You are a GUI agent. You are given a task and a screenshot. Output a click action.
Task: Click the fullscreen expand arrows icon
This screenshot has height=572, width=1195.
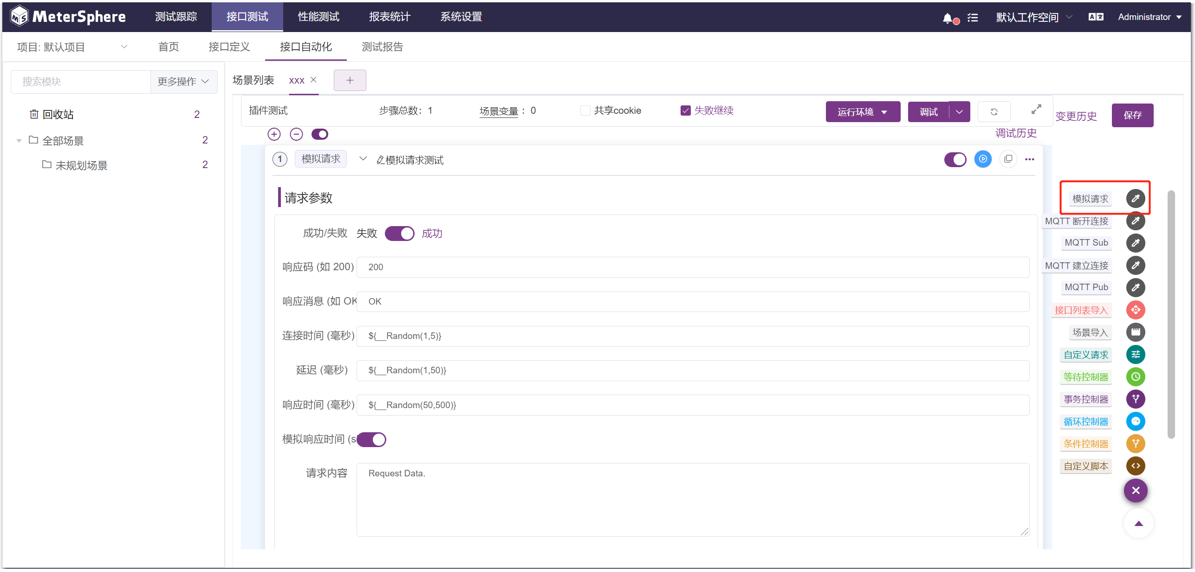[1036, 110]
